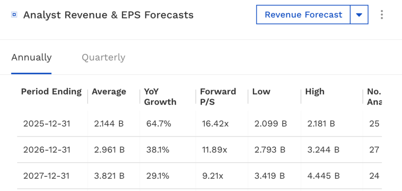Click the 38.1% YoY growth value
The width and height of the screenshot is (402, 191).
pos(157,150)
